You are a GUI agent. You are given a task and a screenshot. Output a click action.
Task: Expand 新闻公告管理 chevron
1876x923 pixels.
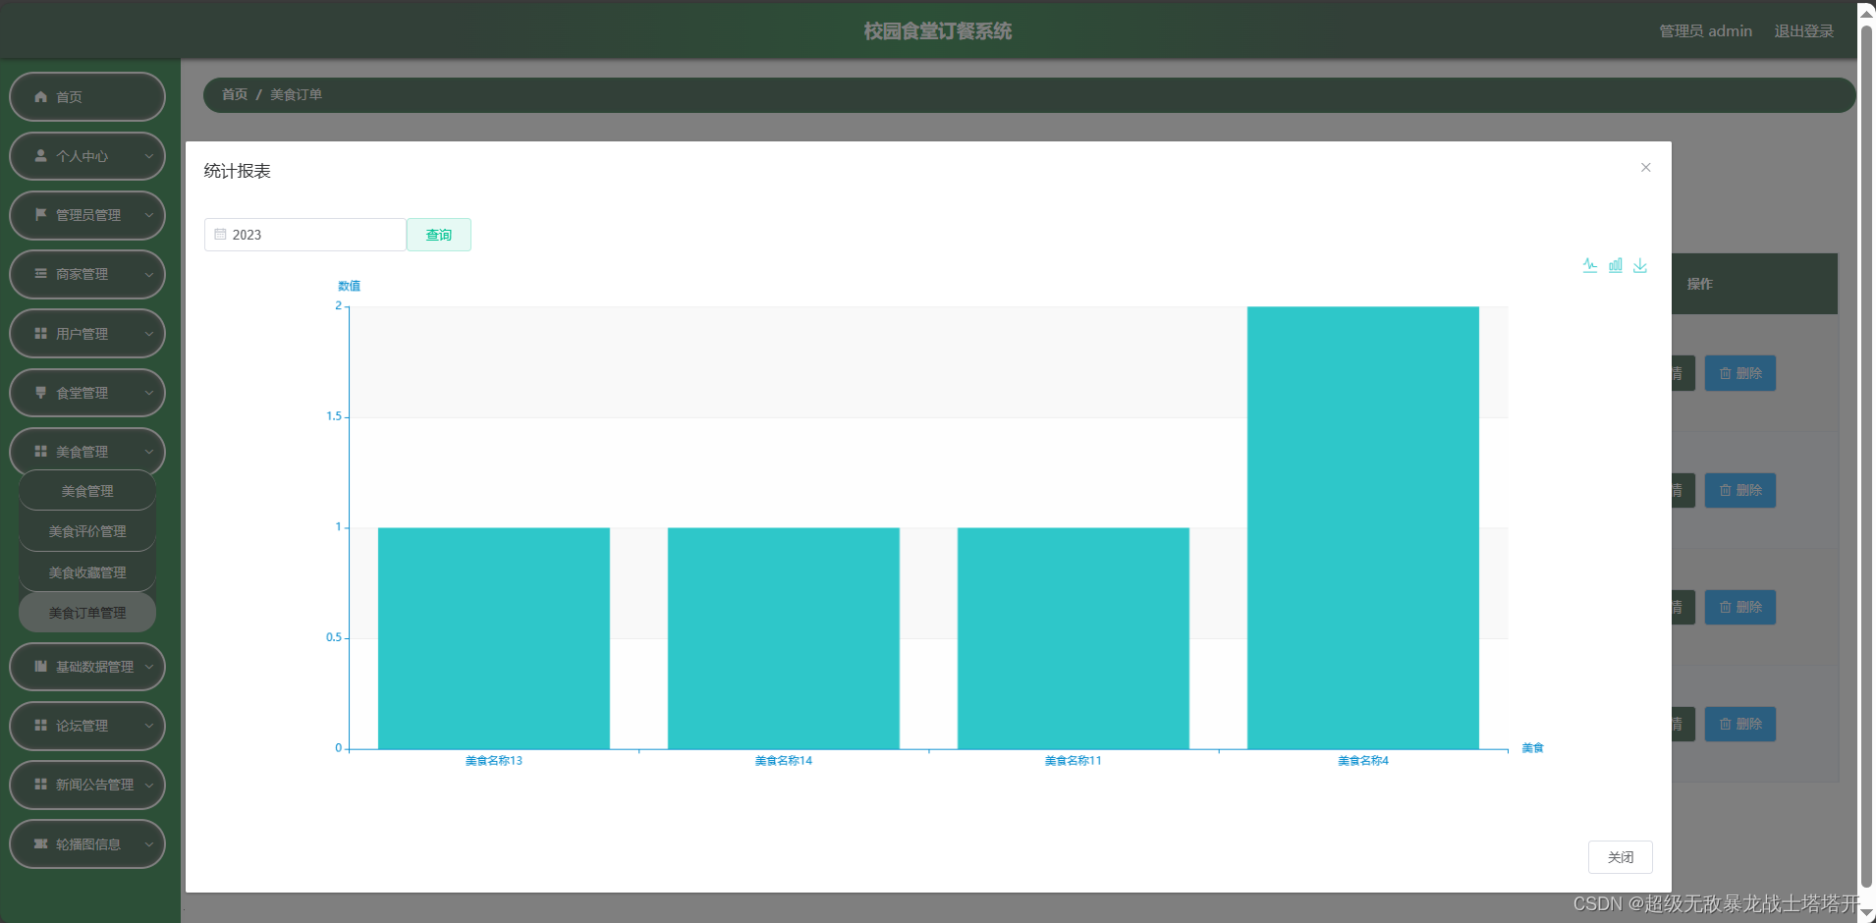coord(149,785)
